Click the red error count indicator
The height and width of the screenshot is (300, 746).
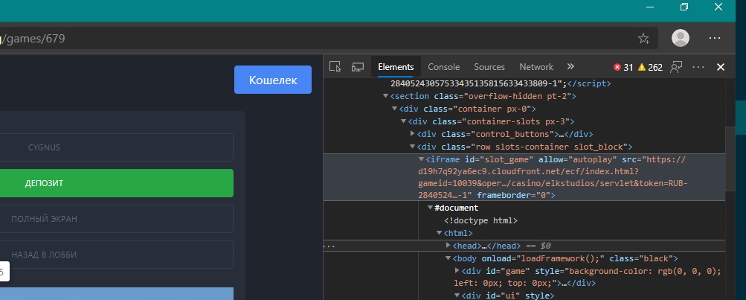(x=623, y=67)
